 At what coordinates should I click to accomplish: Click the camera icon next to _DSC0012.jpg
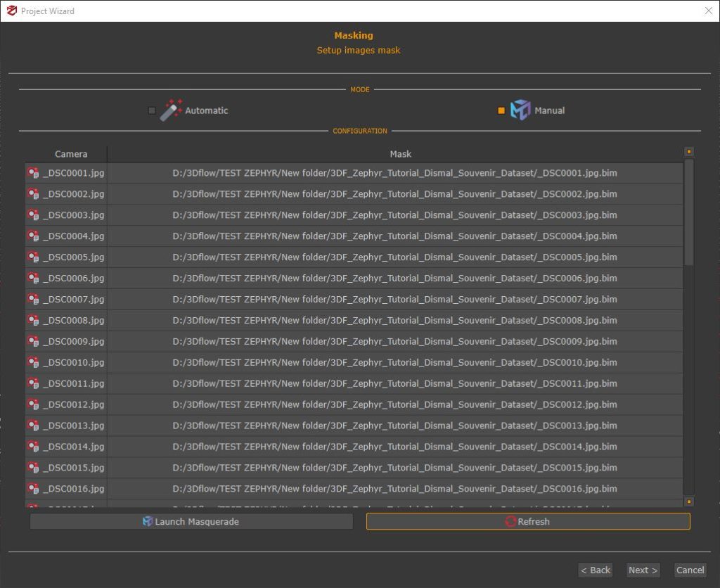pos(33,405)
